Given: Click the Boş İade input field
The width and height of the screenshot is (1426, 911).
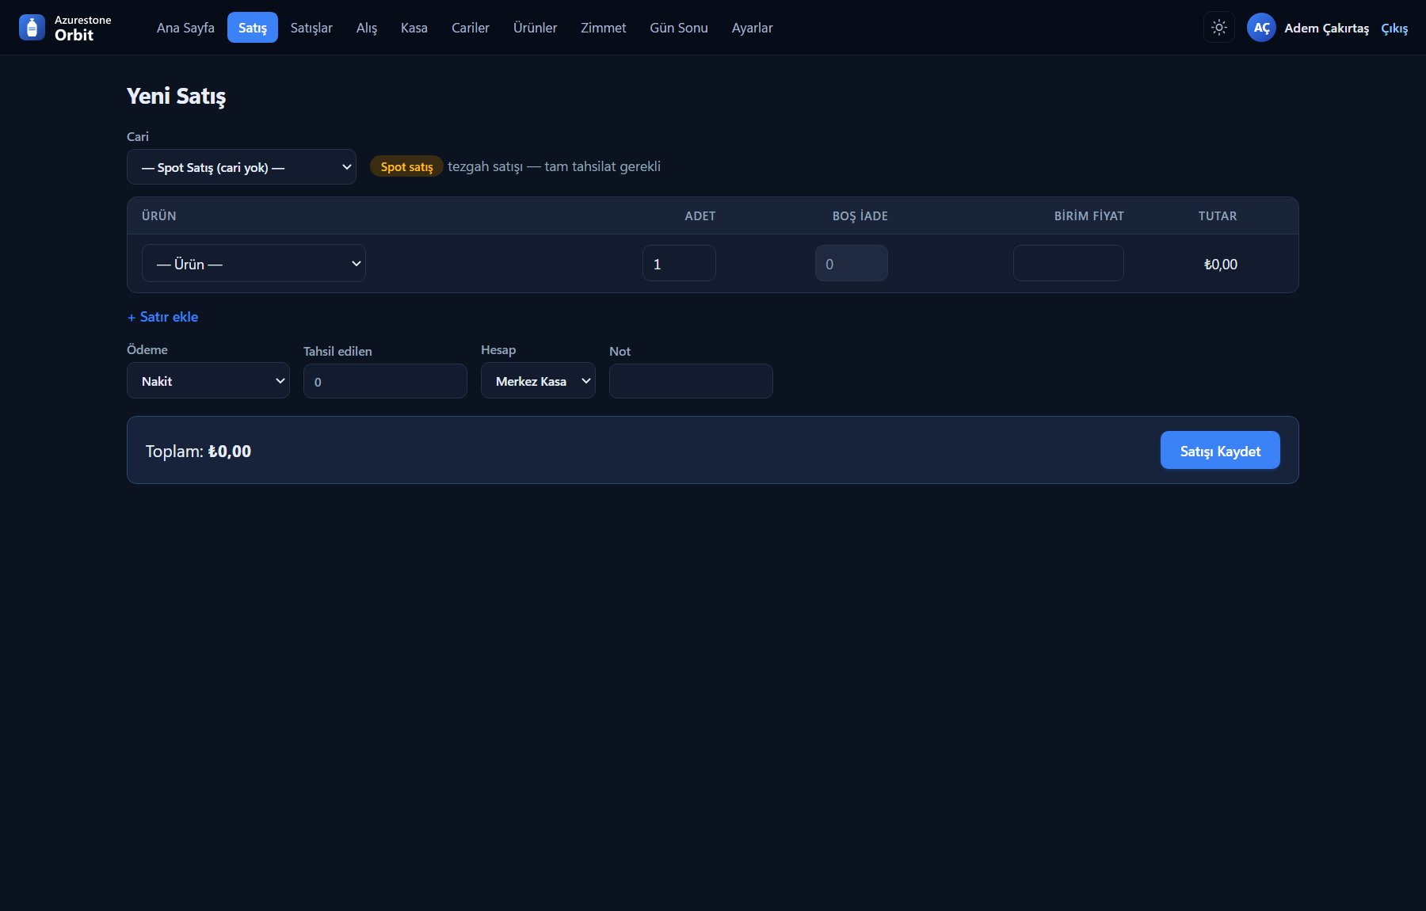Looking at the screenshot, I should coord(852,264).
